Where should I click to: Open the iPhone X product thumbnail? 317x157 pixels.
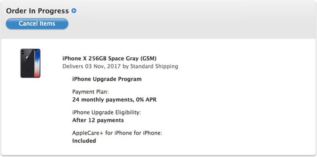coord(31,63)
